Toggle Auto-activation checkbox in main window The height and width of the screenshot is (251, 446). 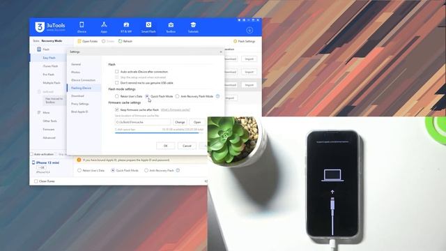tap(32, 154)
